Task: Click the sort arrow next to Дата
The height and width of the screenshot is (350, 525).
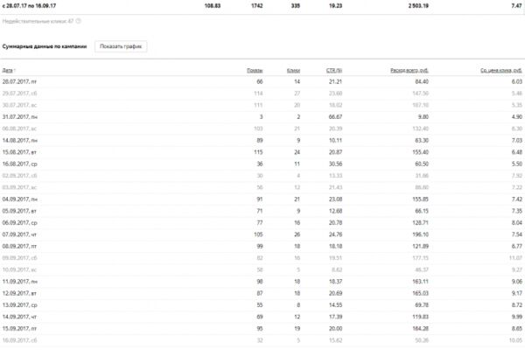Action: point(15,70)
